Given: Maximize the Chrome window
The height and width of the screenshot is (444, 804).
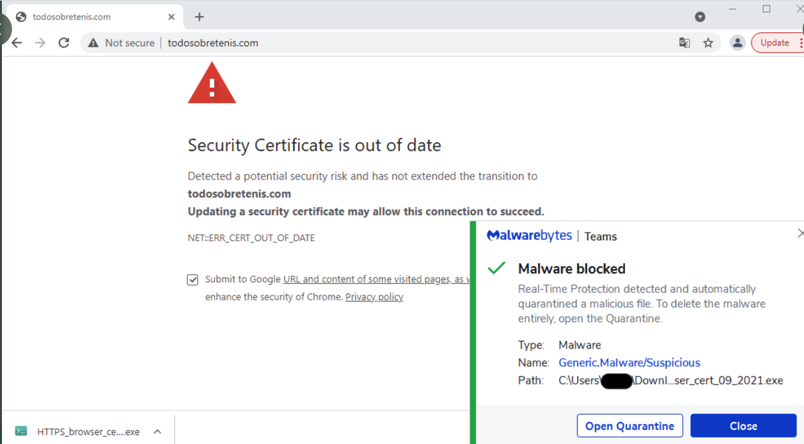Looking at the screenshot, I should pyautogui.click(x=766, y=9).
